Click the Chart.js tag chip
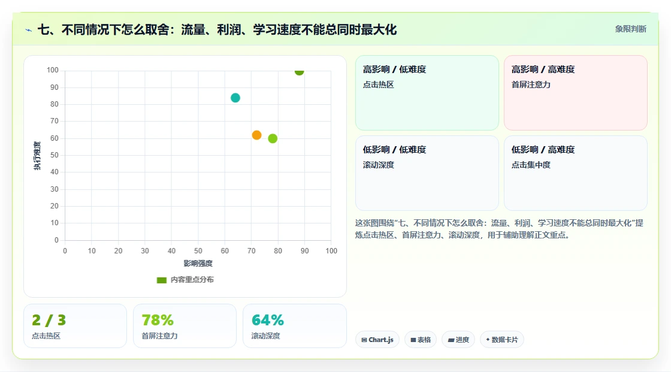The width and height of the screenshot is (671, 372). [x=377, y=340]
